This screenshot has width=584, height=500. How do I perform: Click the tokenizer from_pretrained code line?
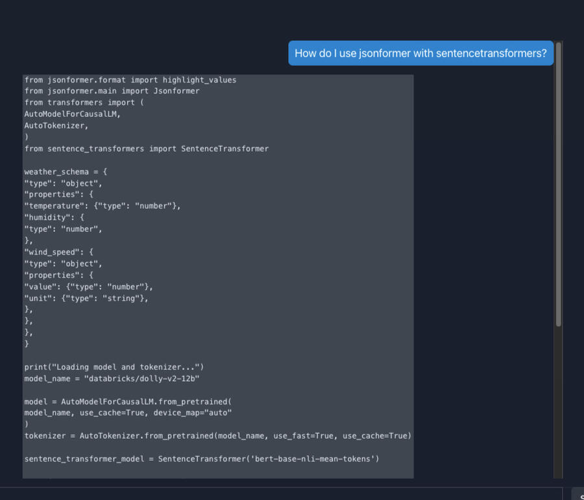click(217, 436)
